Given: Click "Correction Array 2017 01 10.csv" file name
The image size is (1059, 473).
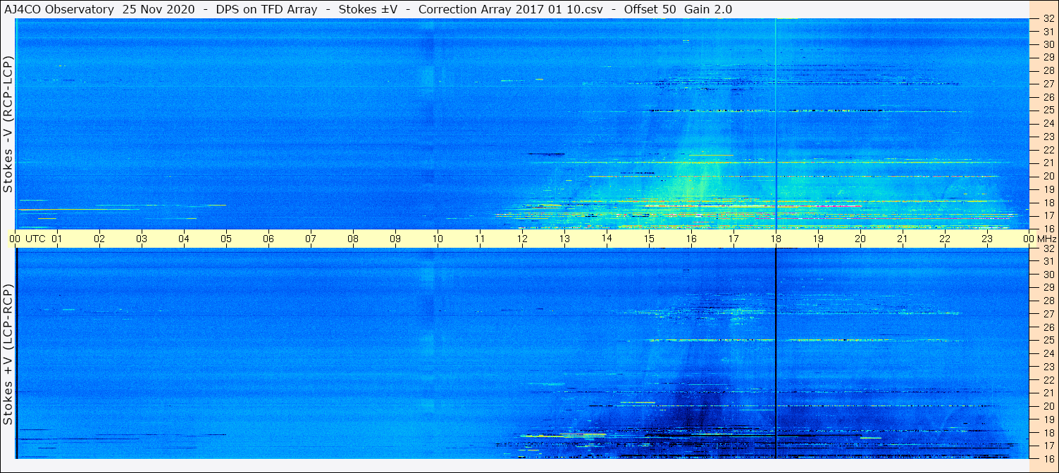Looking at the screenshot, I should [510, 9].
